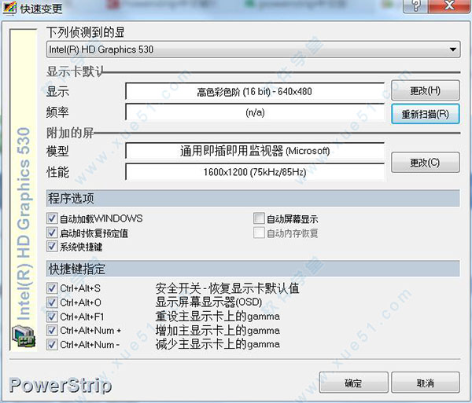Click 更改(C) button for monitor model

[426, 163]
